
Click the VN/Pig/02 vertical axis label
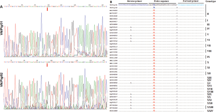[x=2, y=80]
